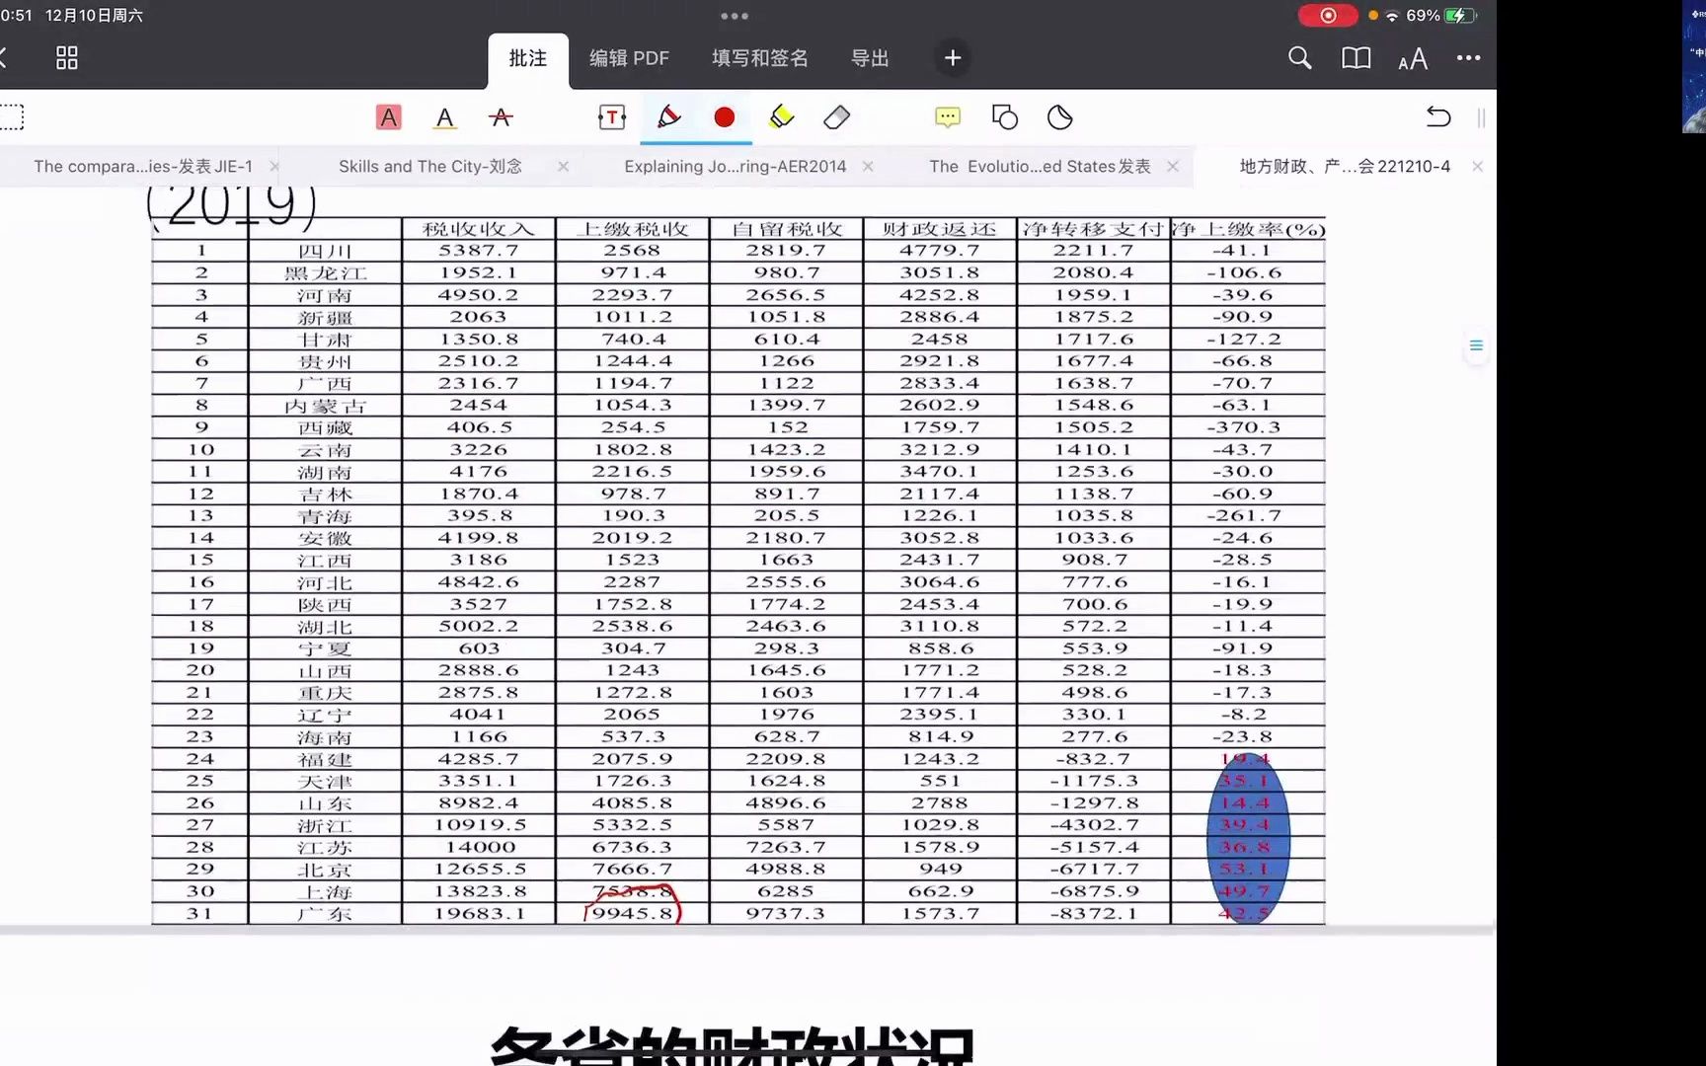Tap the date 12月10日周六 in status bar
This screenshot has width=1706, height=1066.
pyautogui.click(x=94, y=16)
